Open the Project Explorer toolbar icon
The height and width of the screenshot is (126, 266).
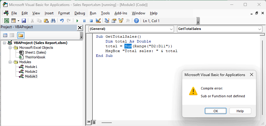coord(107,21)
